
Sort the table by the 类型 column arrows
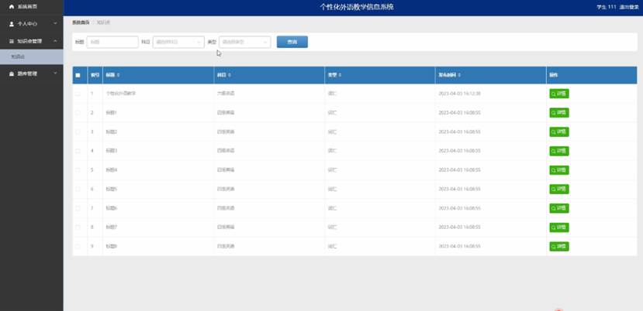[341, 75]
